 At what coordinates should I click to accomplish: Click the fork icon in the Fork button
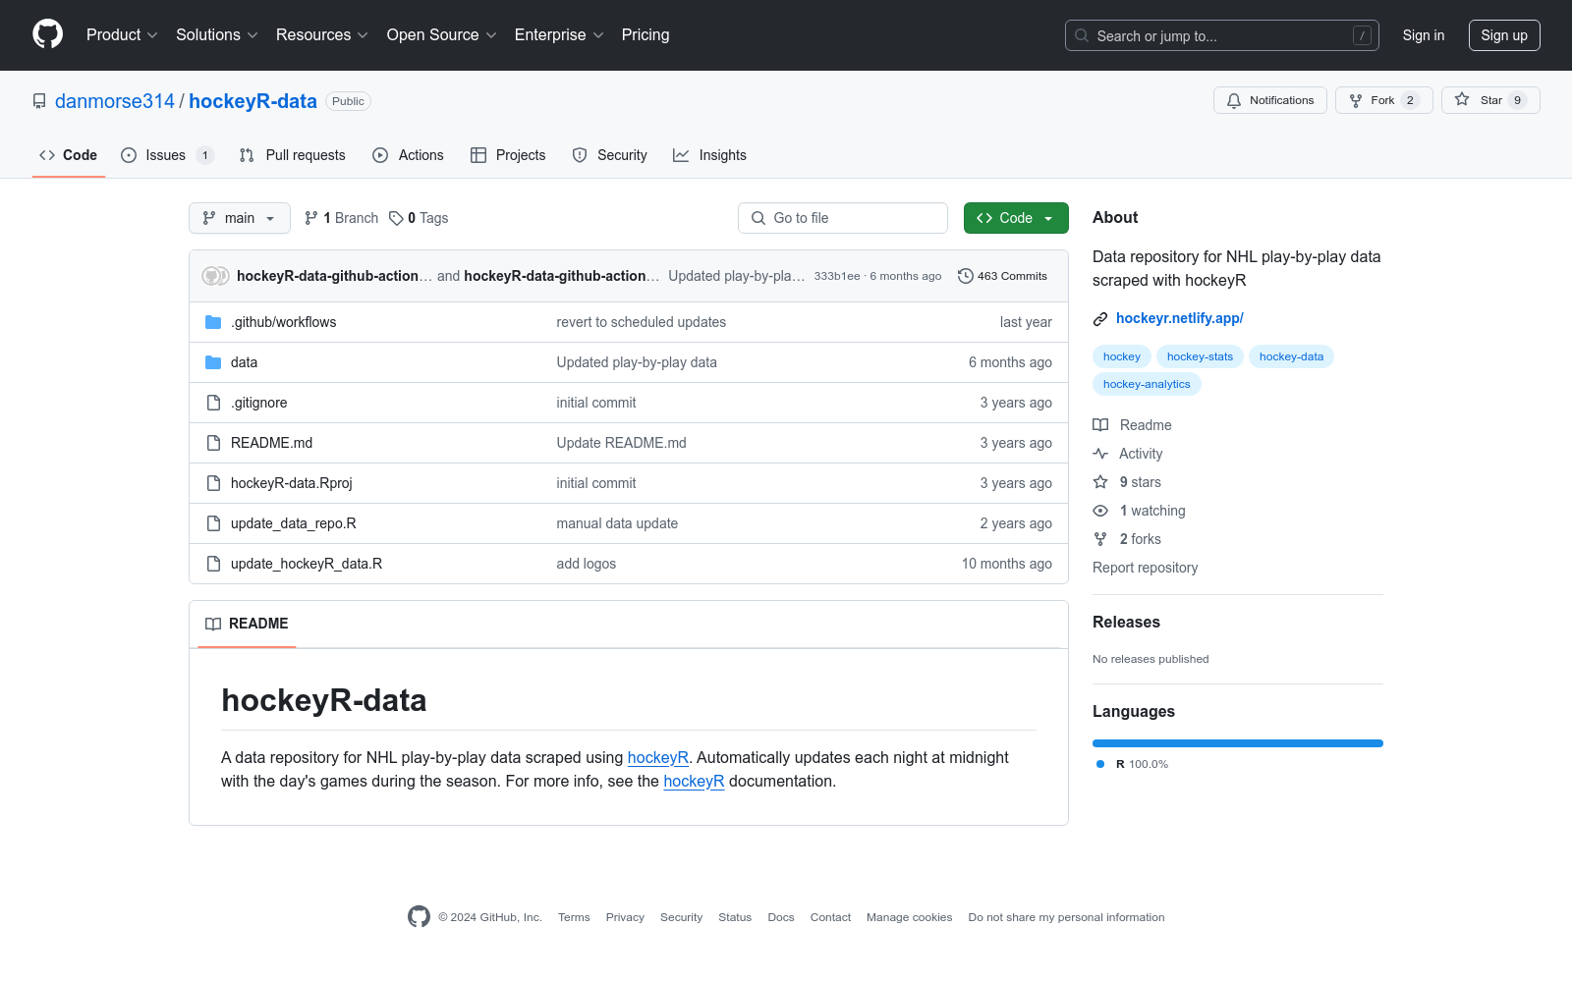[x=1356, y=100]
